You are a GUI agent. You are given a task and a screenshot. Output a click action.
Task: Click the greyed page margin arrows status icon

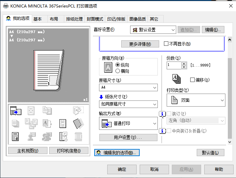pyautogui.click(x=31, y=111)
